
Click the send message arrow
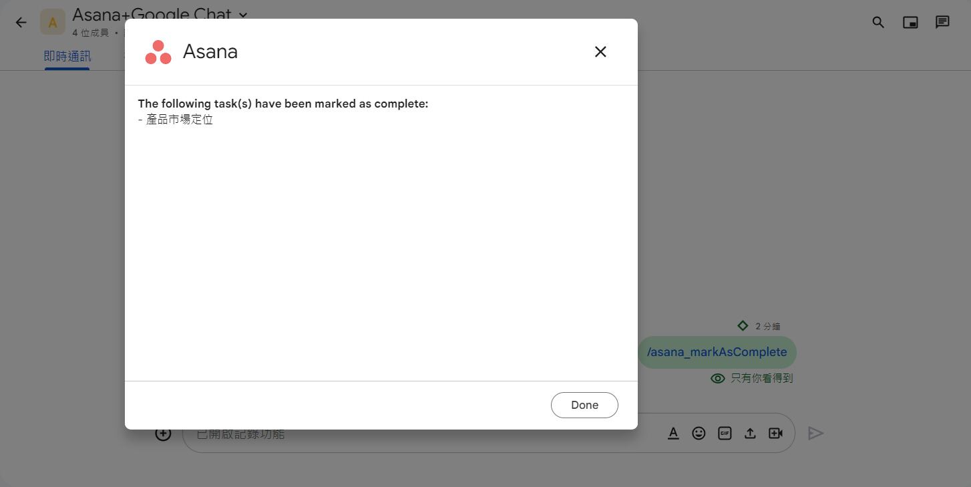click(x=815, y=433)
